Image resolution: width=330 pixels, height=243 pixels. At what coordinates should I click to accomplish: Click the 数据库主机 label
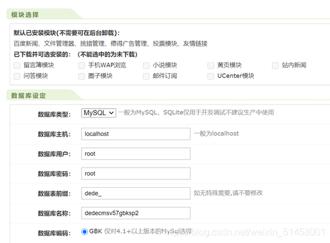click(x=54, y=134)
